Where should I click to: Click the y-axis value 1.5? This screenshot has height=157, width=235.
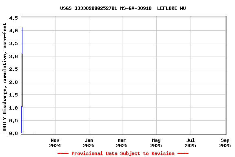(x=13, y=95)
